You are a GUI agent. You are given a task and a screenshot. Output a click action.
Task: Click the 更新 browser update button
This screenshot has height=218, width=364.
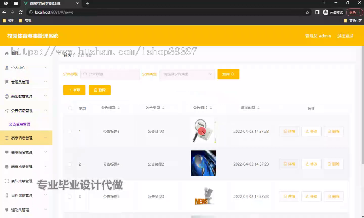point(354,12)
